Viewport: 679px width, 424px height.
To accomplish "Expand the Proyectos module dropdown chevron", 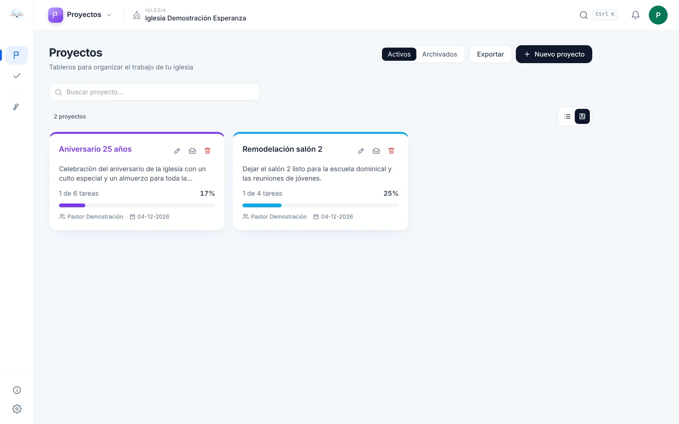I will (109, 15).
